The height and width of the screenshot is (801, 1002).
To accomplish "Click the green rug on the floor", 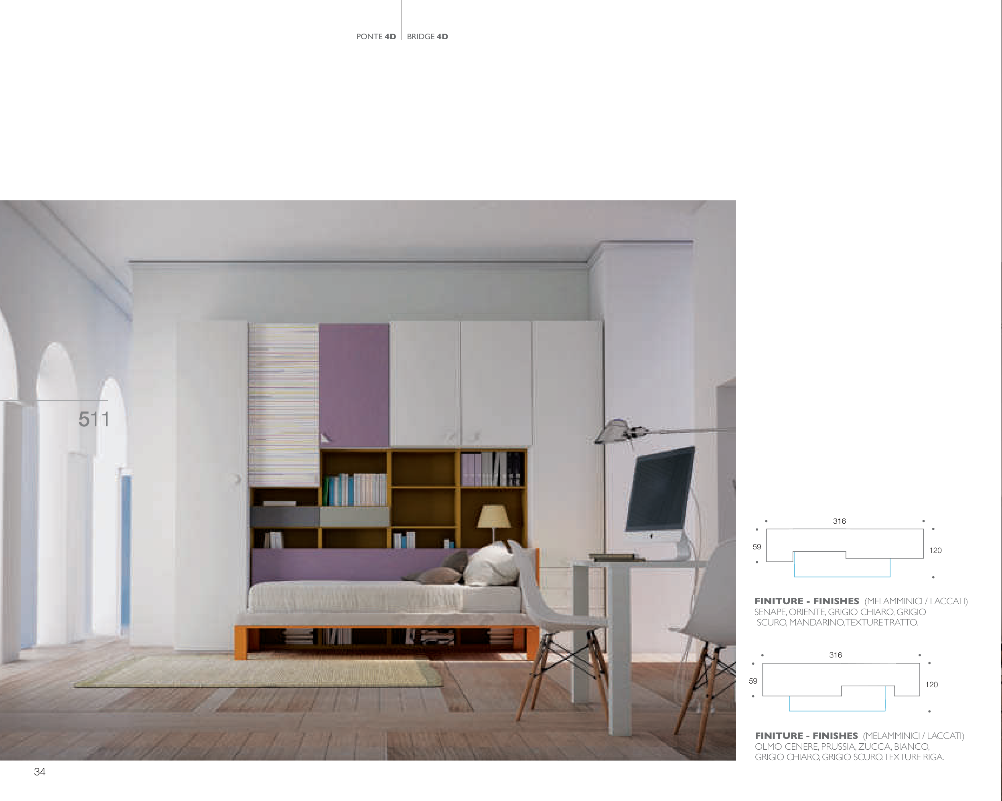I will pyautogui.click(x=260, y=672).
